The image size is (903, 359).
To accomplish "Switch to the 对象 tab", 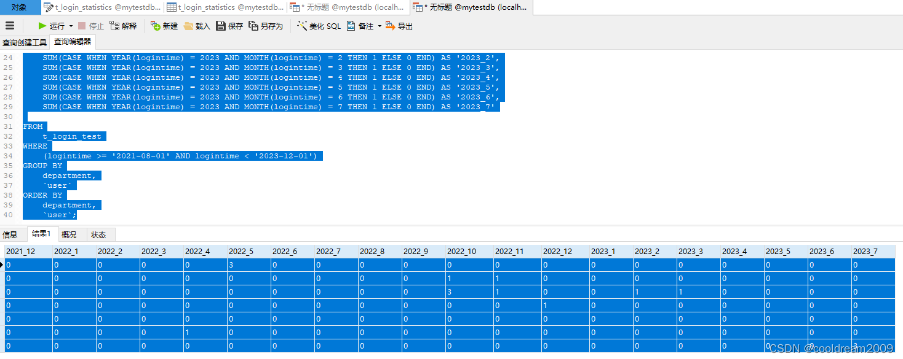I will click(x=20, y=7).
